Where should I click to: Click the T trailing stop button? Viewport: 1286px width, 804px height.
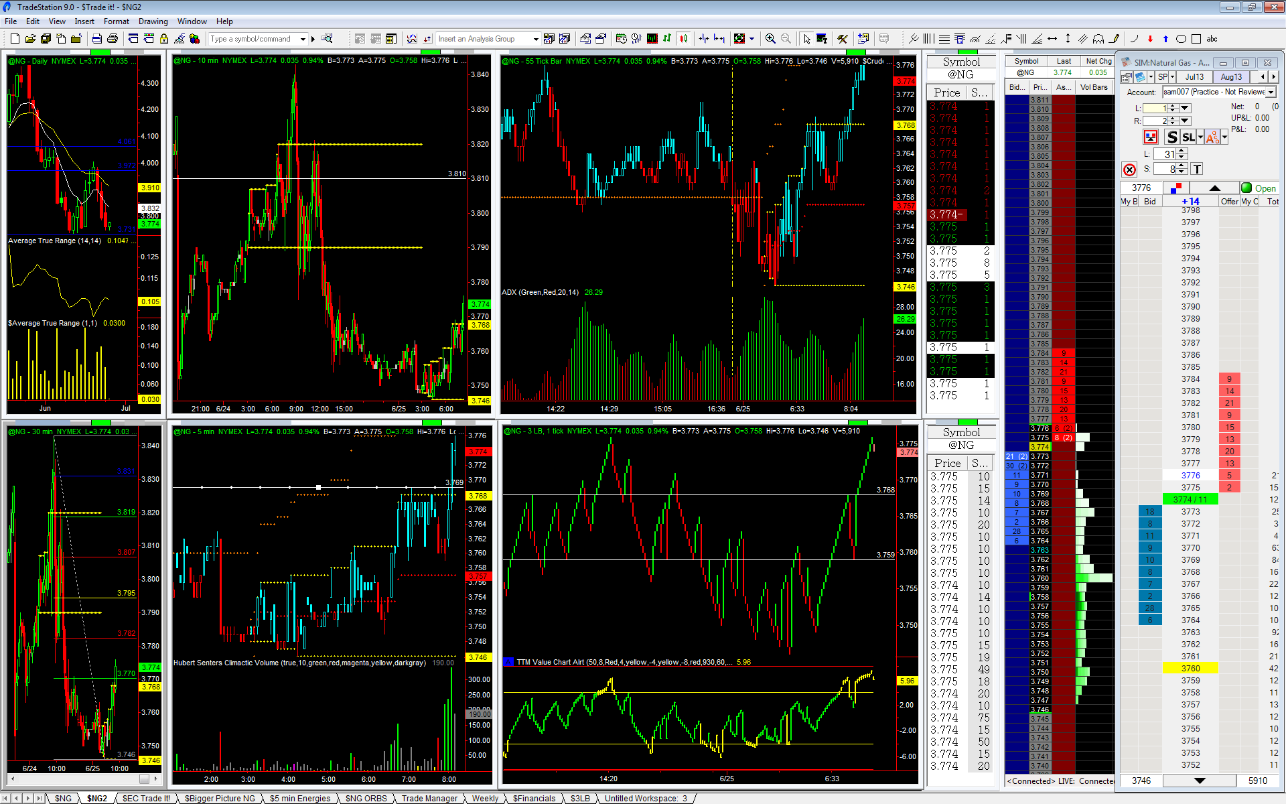pyautogui.click(x=1197, y=169)
